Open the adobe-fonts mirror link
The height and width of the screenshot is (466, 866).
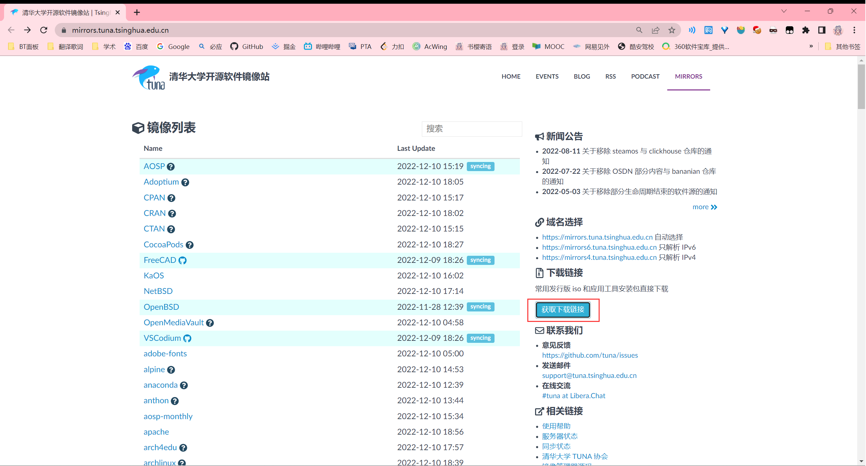click(x=165, y=354)
